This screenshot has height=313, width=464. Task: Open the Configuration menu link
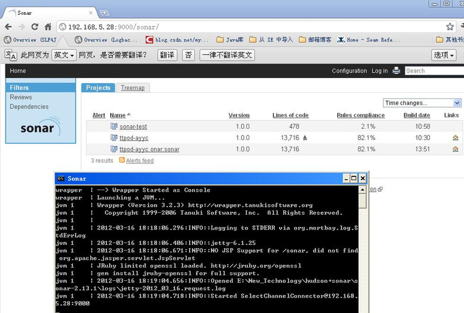click(349, 71)
